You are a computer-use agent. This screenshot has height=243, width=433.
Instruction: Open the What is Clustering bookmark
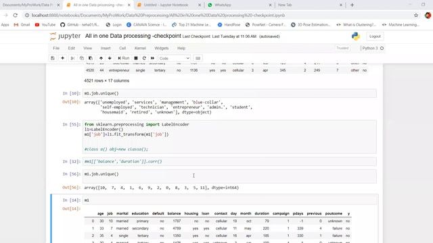(x=357, y=25)
